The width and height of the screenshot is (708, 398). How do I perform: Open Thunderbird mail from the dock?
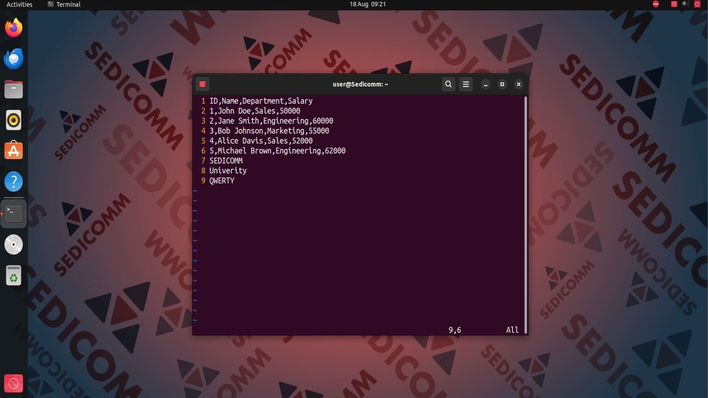tap(14, 59)
